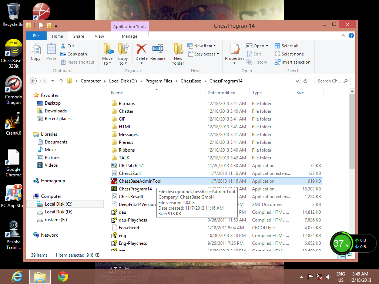Open Ctart4.0 desktop shortcut

(x=14, y=124)
